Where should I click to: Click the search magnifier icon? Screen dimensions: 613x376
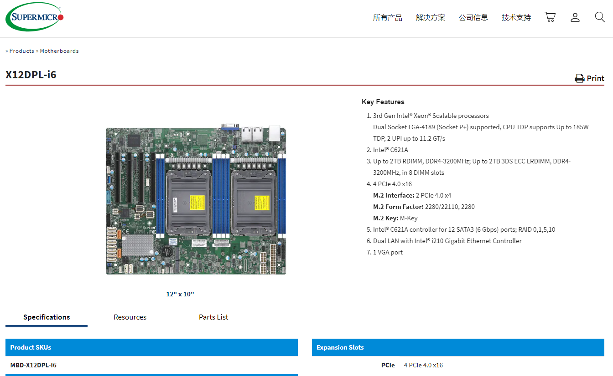(600, 17)
